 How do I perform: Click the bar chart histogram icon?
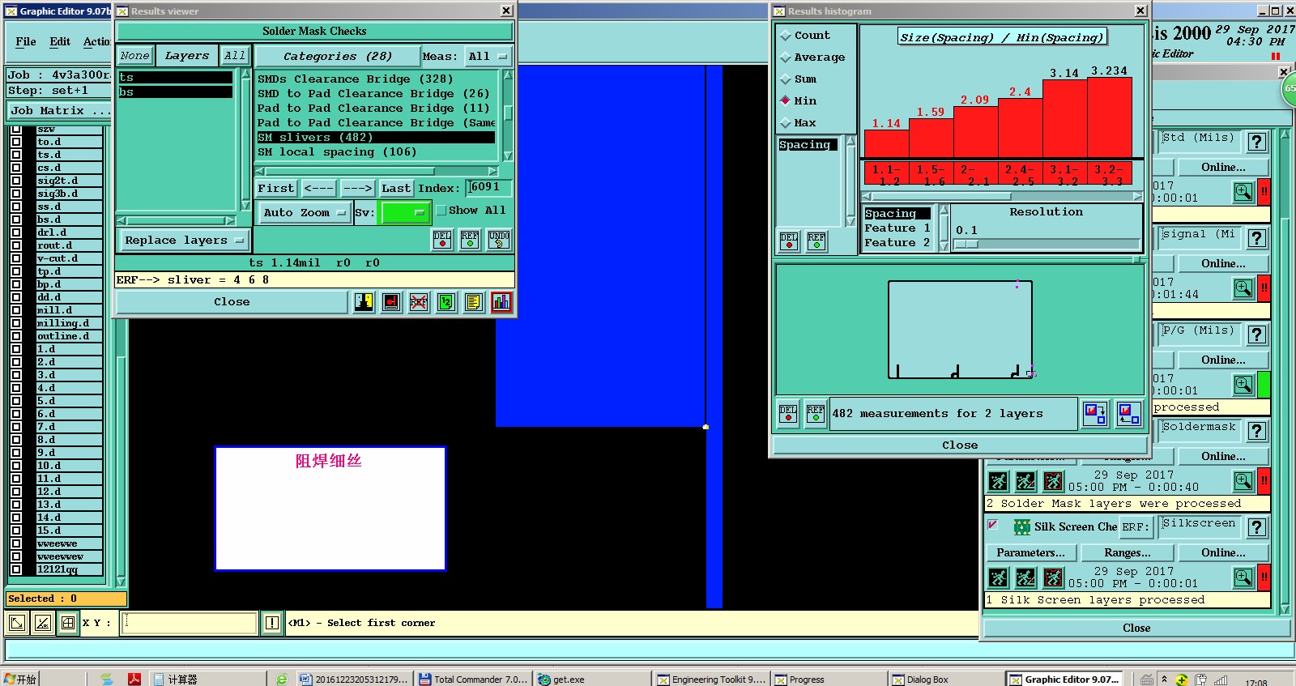(501, 302)
